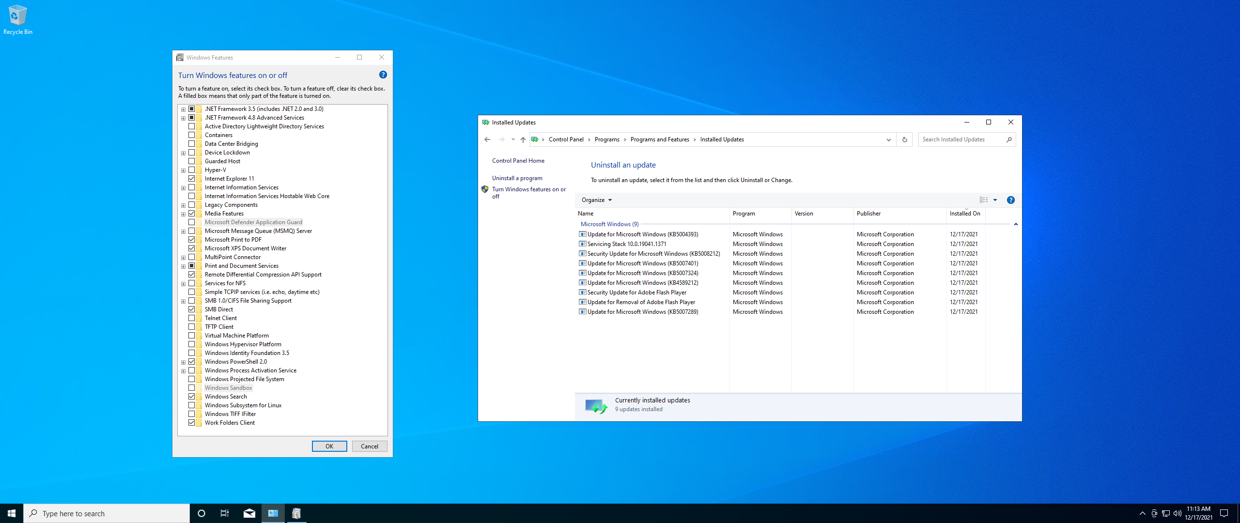Click OK in Windows Features

(329, 446)
